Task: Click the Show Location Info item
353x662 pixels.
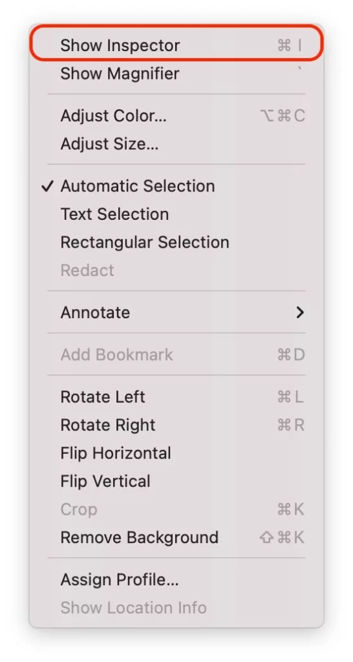Action: point(176,608)
